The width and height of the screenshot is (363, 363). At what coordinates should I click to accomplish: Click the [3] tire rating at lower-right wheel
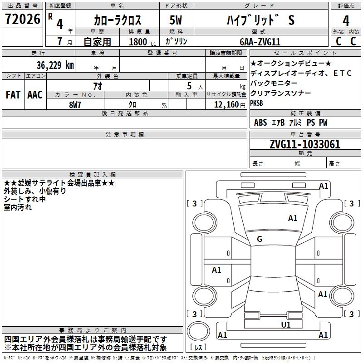(x=352, y=314)
